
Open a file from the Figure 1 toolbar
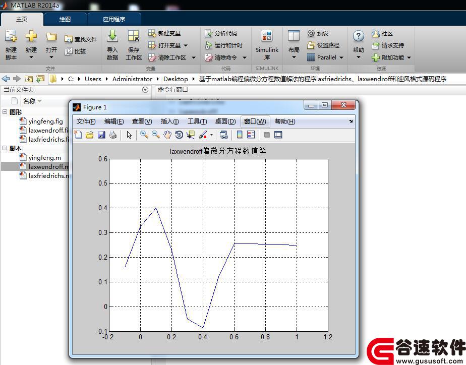coord(89,135)
